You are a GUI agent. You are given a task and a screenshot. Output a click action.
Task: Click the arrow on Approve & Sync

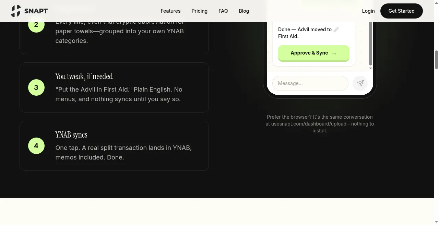click(x=334, y=54)
